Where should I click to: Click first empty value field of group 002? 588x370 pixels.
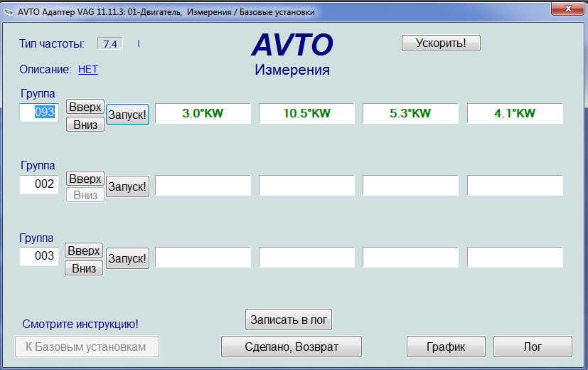pyautogui.click(x=203, y=185)
